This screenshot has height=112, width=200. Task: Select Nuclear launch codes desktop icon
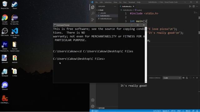pos(15,46)
